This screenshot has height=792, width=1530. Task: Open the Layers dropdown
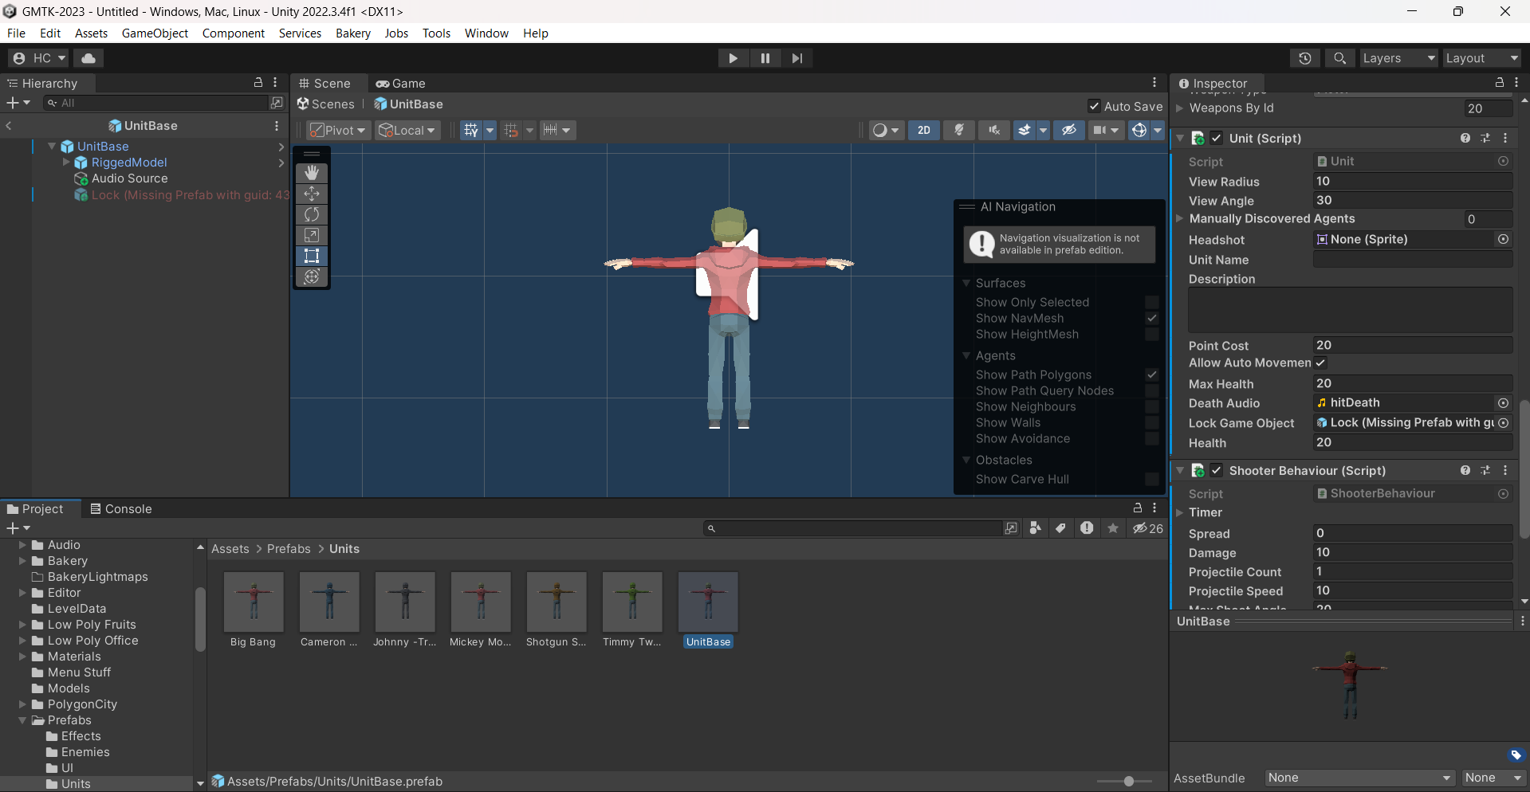click(x=1398, y=58)
